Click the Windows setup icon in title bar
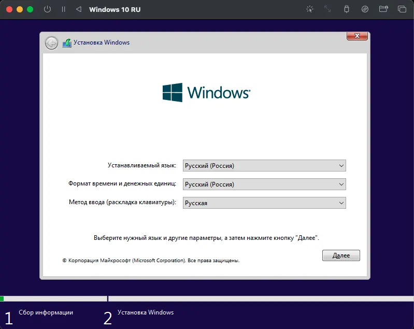This screenshot has height=329, width=414. (x=67, y=43)
